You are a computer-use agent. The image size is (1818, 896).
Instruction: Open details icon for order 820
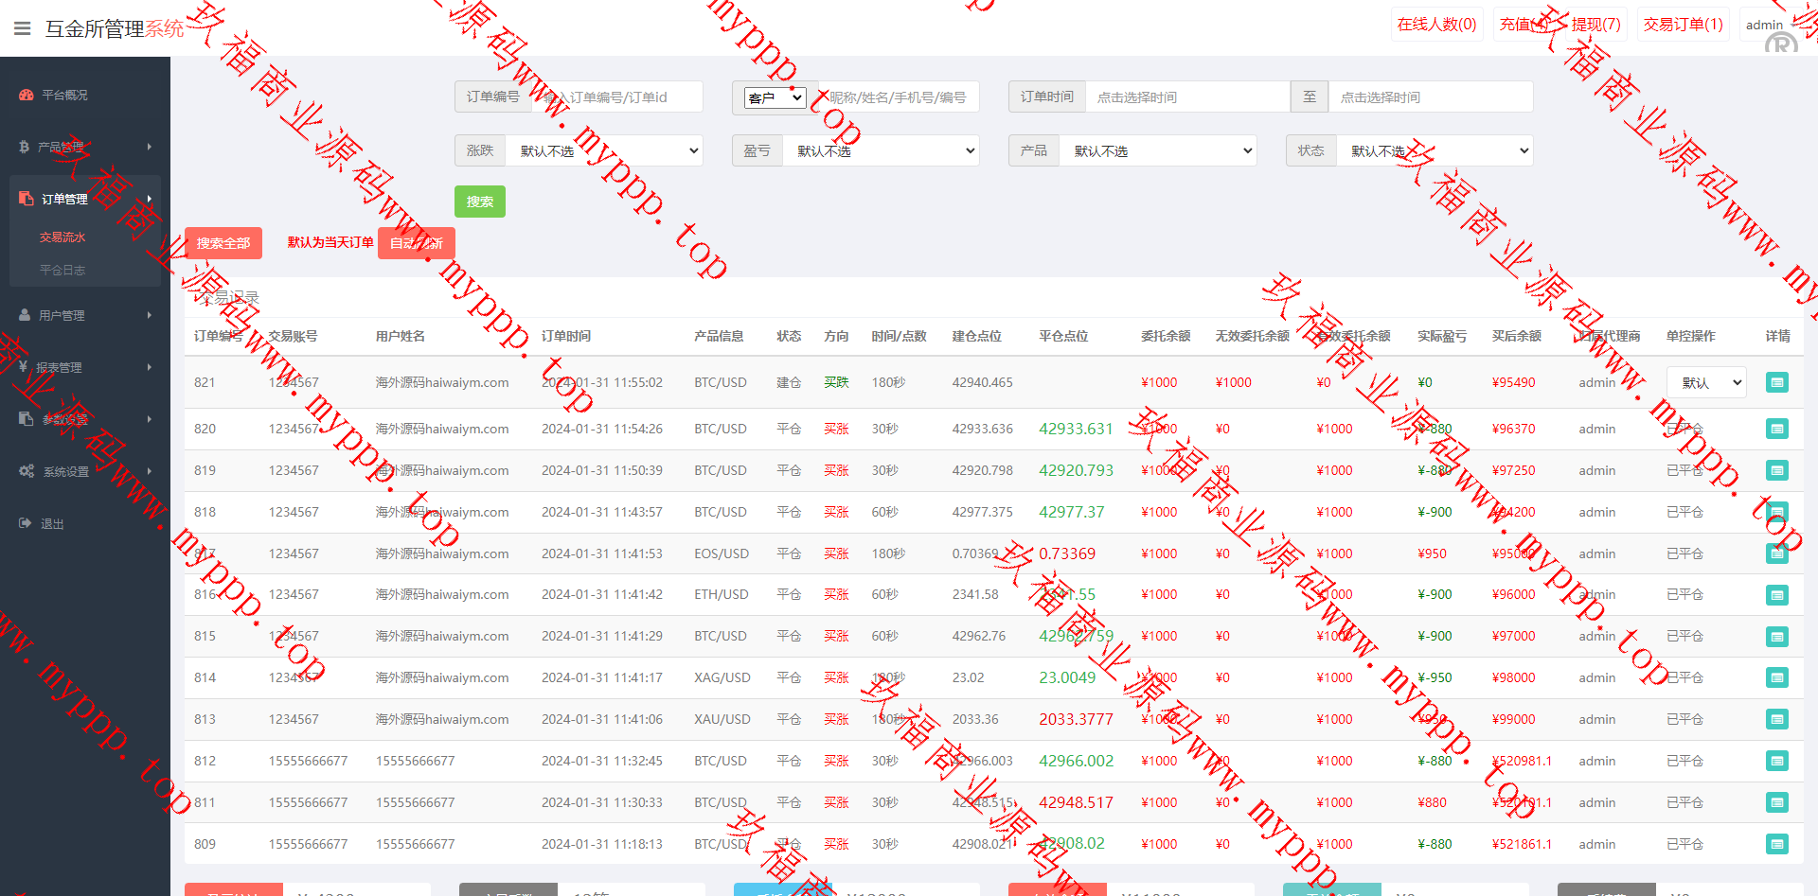pos(1776,429)
